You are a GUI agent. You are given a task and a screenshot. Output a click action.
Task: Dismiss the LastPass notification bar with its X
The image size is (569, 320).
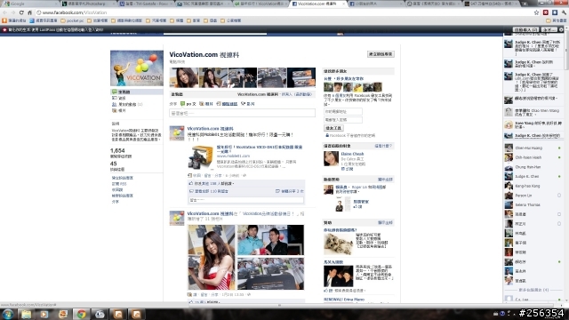pyautogui.click(x=561, y=29)
